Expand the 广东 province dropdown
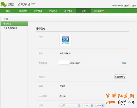This screenshot has width=137, height=108. click(88, 106)
